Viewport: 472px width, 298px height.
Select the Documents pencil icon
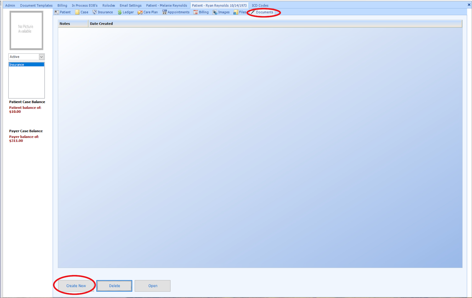coord(253,12)
